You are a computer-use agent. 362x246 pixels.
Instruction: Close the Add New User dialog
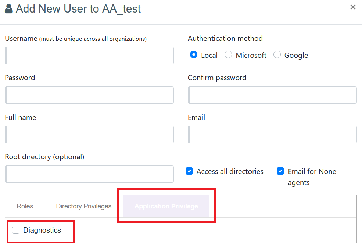[353, 7]
